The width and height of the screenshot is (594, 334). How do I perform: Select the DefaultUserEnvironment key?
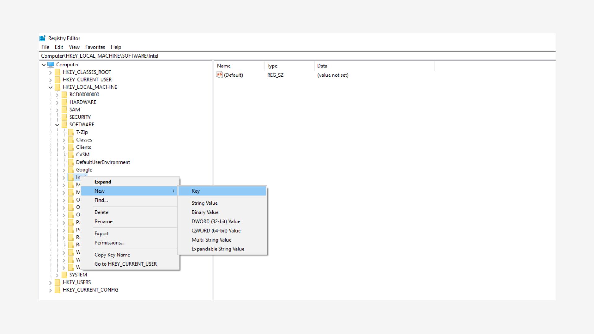pyautogui.click(x=103, y=162)
